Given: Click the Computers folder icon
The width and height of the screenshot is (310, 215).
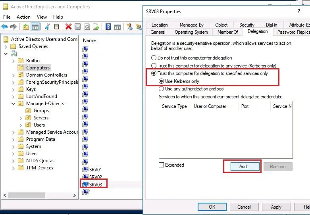Looking at the screenshot, I should click(x=21, y=68).
